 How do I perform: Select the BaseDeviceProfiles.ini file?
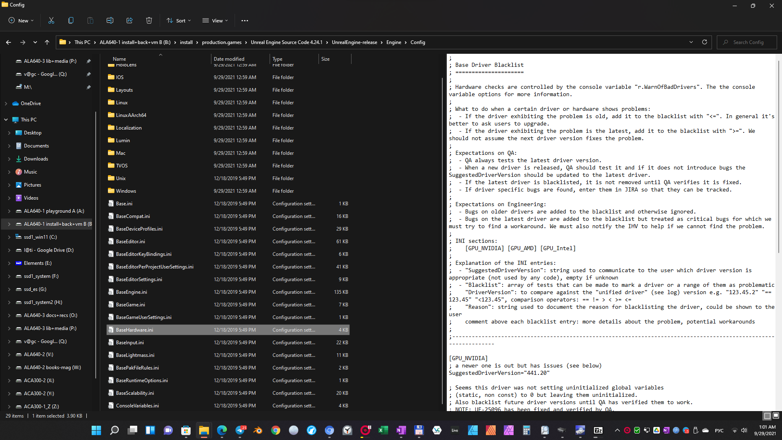click(139, 229)
